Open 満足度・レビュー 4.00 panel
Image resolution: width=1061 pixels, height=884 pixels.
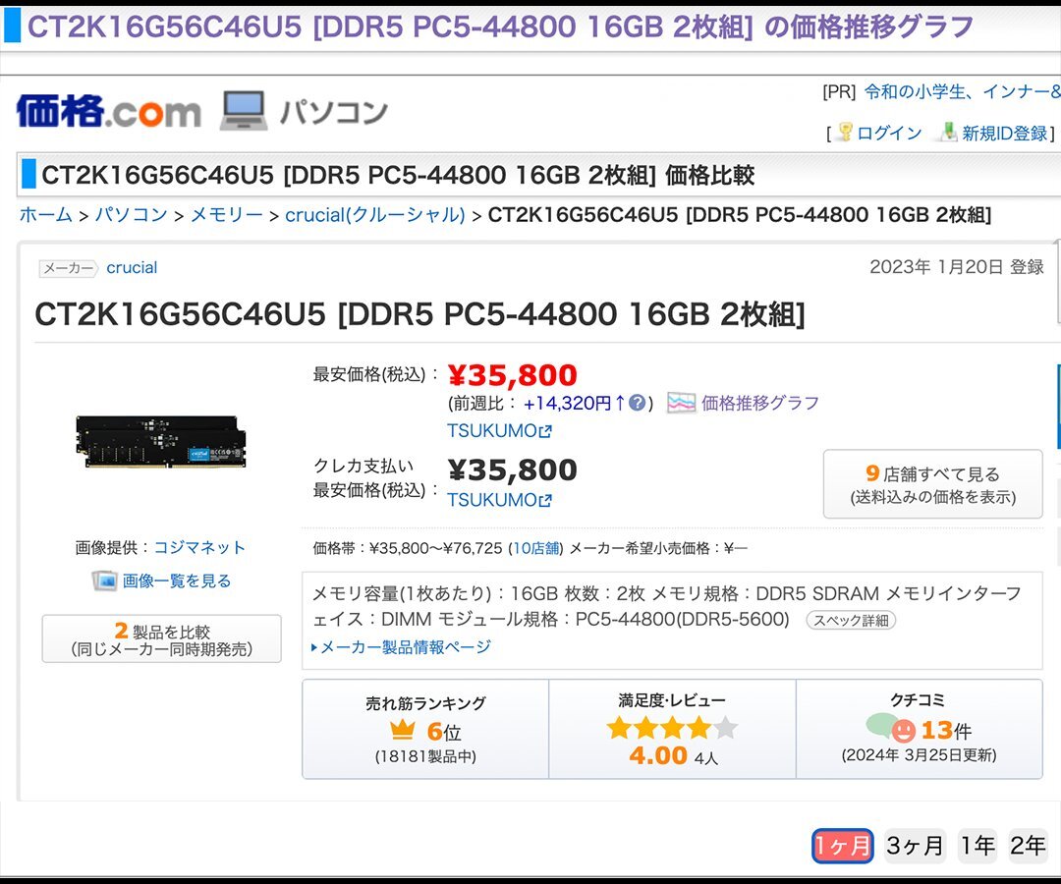click(672, 729)
